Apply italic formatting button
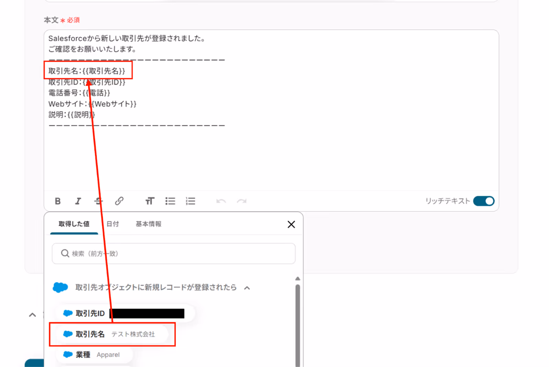Viewport: 549px width, 367px height. point(78,201)
